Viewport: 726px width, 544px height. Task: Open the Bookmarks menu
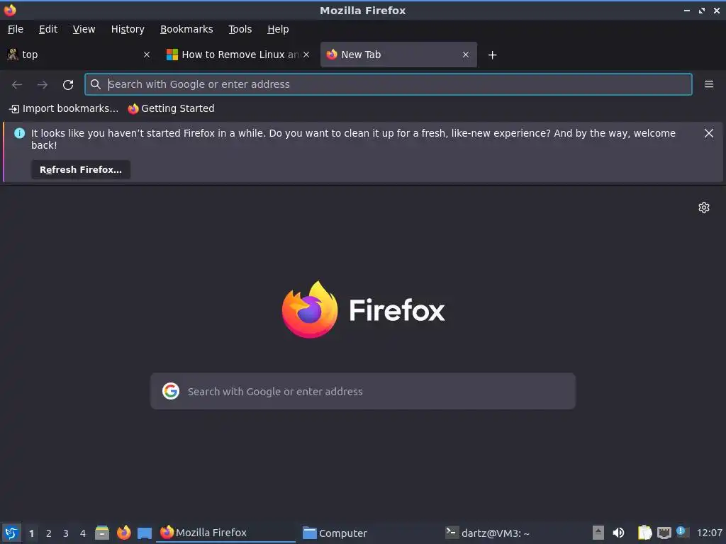pyautogui.click(x=186, y=29)
